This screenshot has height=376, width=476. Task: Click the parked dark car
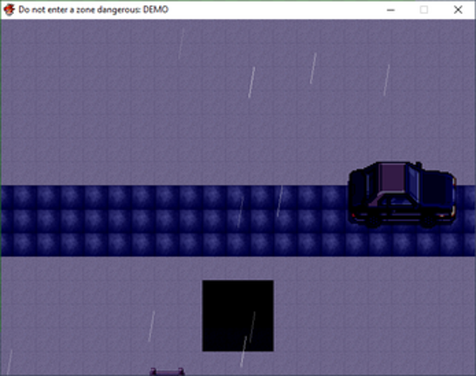pyautogui.click(x=402, y=195)
